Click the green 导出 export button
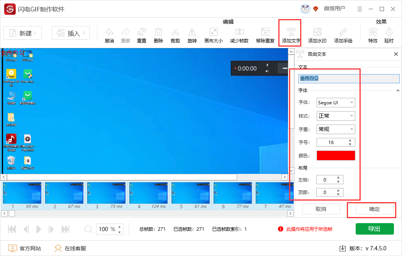 click(x=374, y=229)
